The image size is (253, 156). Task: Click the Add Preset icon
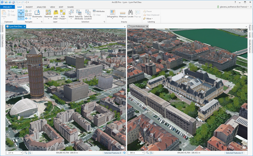point(62,12)
